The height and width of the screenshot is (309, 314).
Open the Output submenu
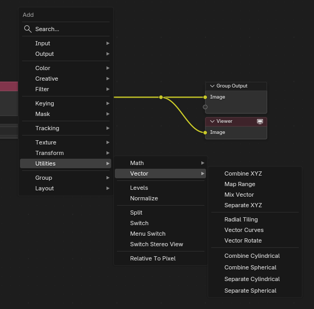(66, 54)
